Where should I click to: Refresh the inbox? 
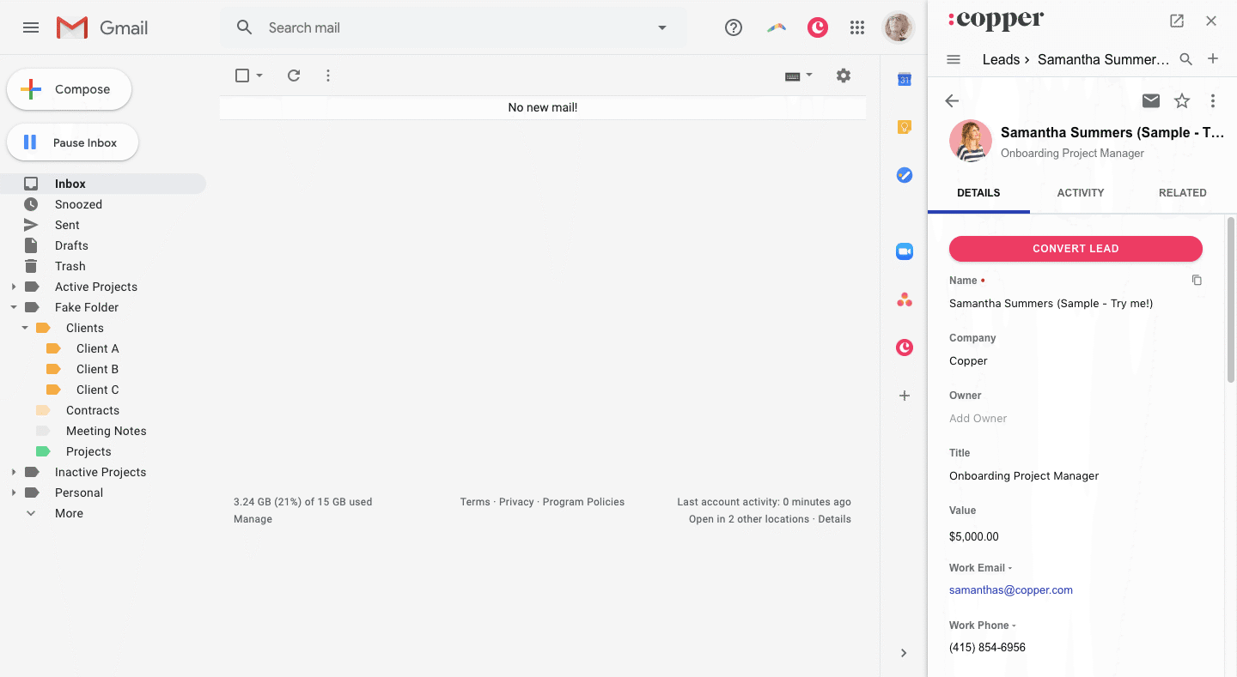pyautogui.click(x=294, y=76)
